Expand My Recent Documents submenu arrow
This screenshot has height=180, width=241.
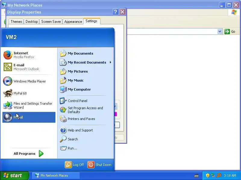[111, 62]
